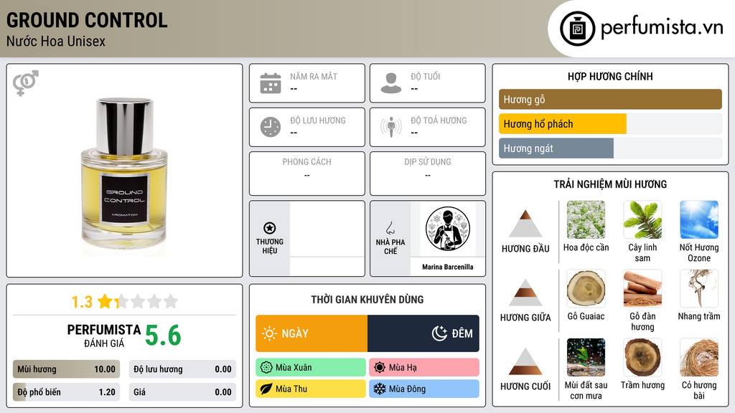The height and width of the screenshot is (413, 735).
Task: Click the Mùi hương 10.00 score bar
Action: (67, 369)
